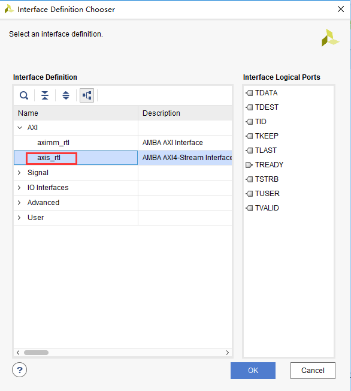
Task: Click the Collapse All toolbar icon
Action: click(x=45, y=95)
